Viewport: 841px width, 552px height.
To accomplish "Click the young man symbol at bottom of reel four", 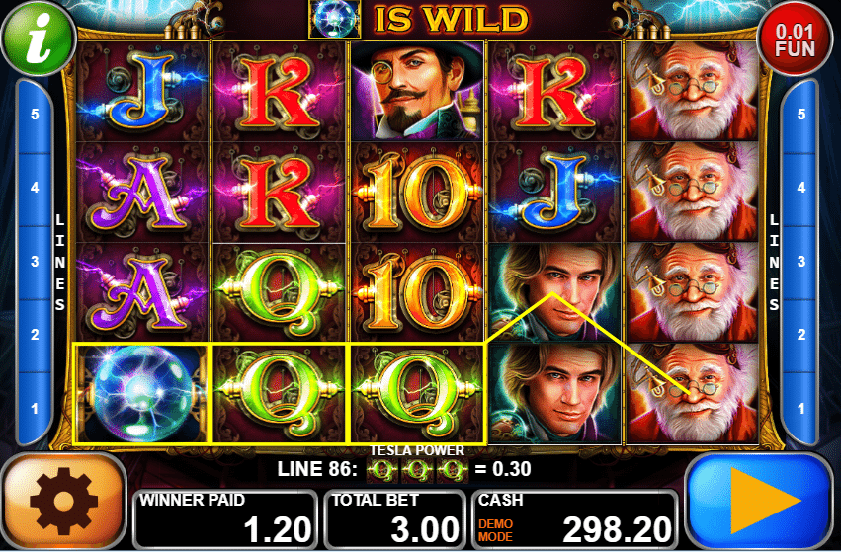I will [555, 394].
